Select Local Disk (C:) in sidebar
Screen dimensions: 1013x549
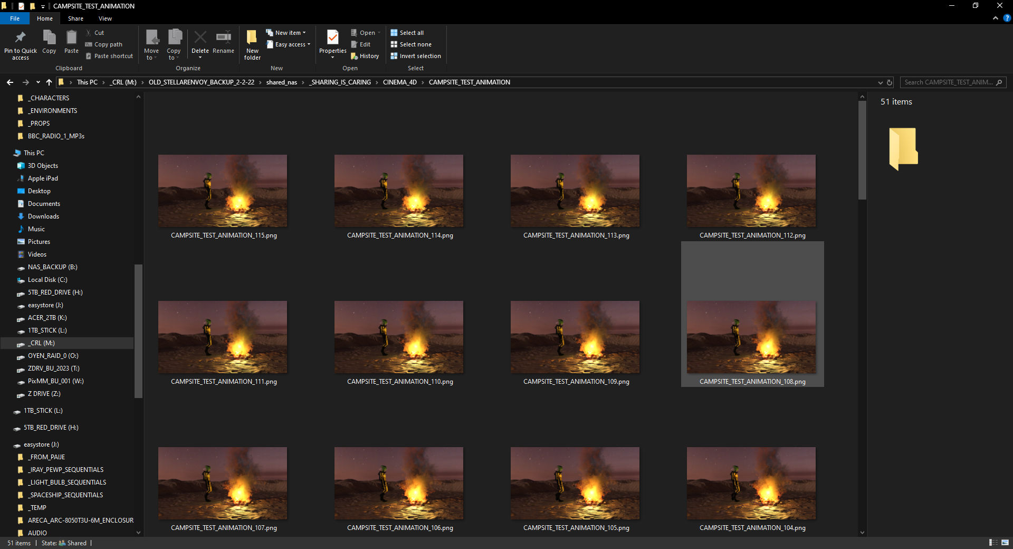47,280
